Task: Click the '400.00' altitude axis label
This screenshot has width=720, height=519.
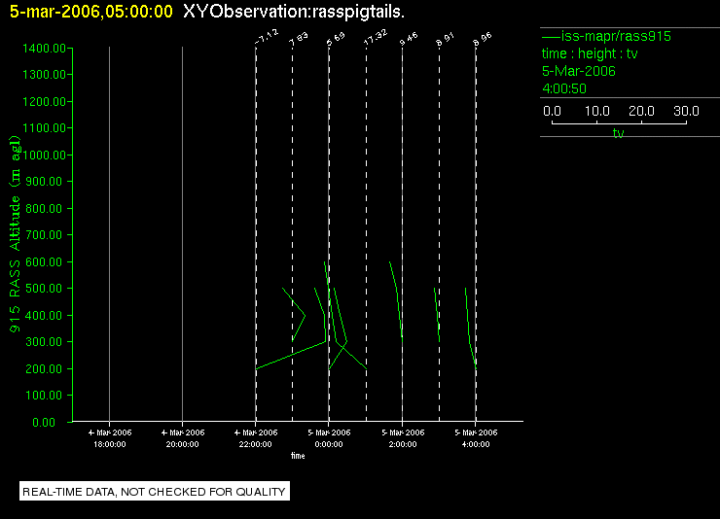Action: point(44,316)
